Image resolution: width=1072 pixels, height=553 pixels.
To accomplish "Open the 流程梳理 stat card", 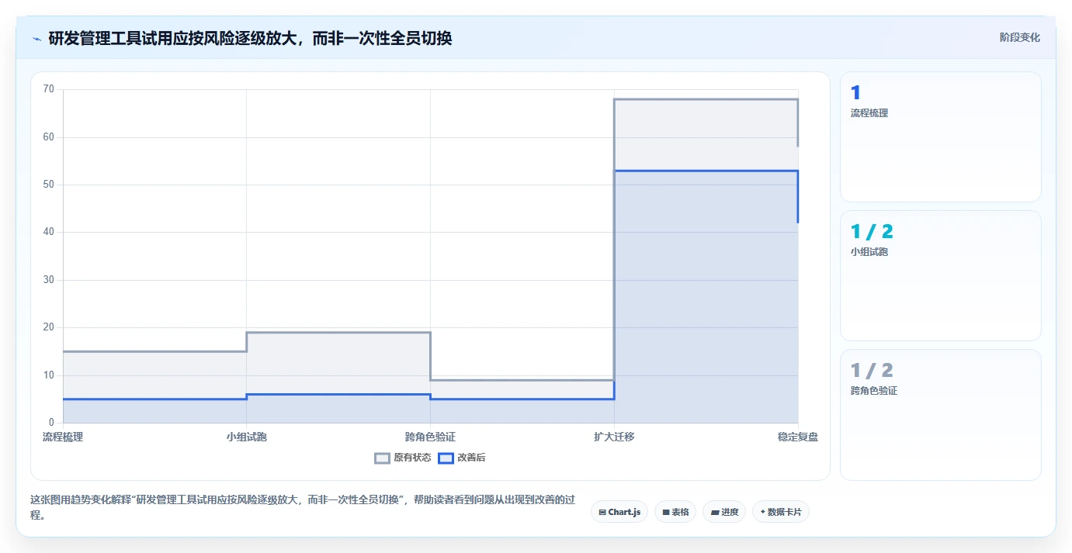I will pos(940,137).
